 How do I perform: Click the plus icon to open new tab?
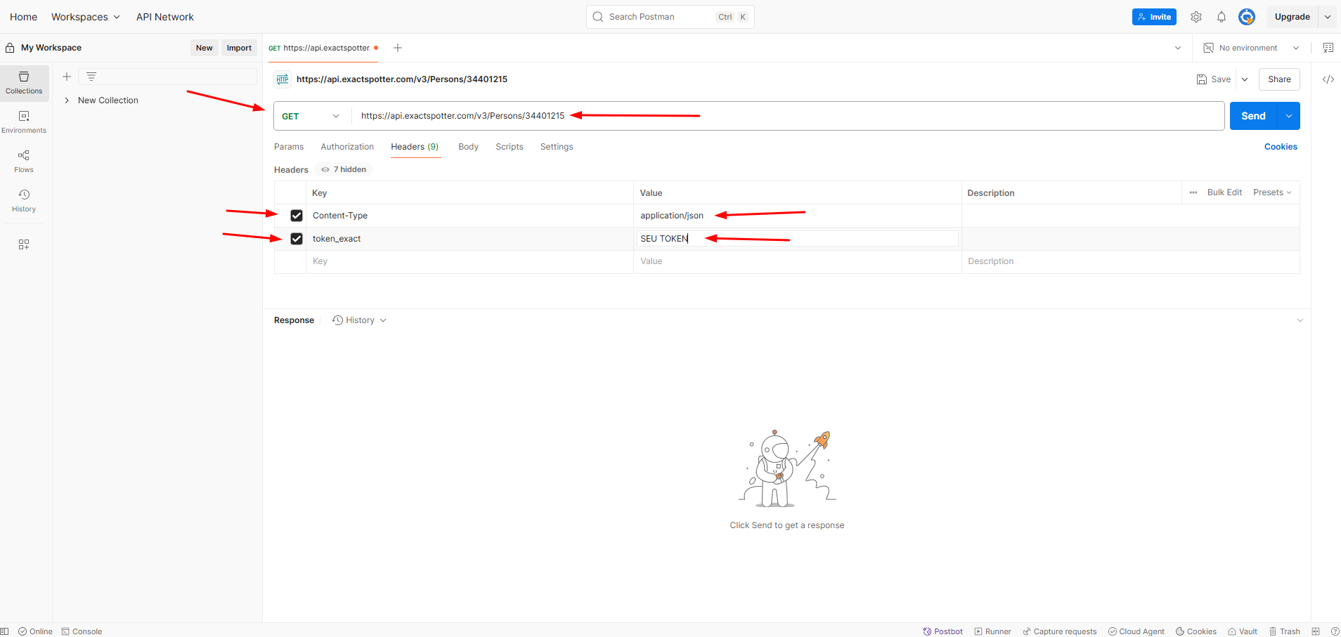[398, 48]
